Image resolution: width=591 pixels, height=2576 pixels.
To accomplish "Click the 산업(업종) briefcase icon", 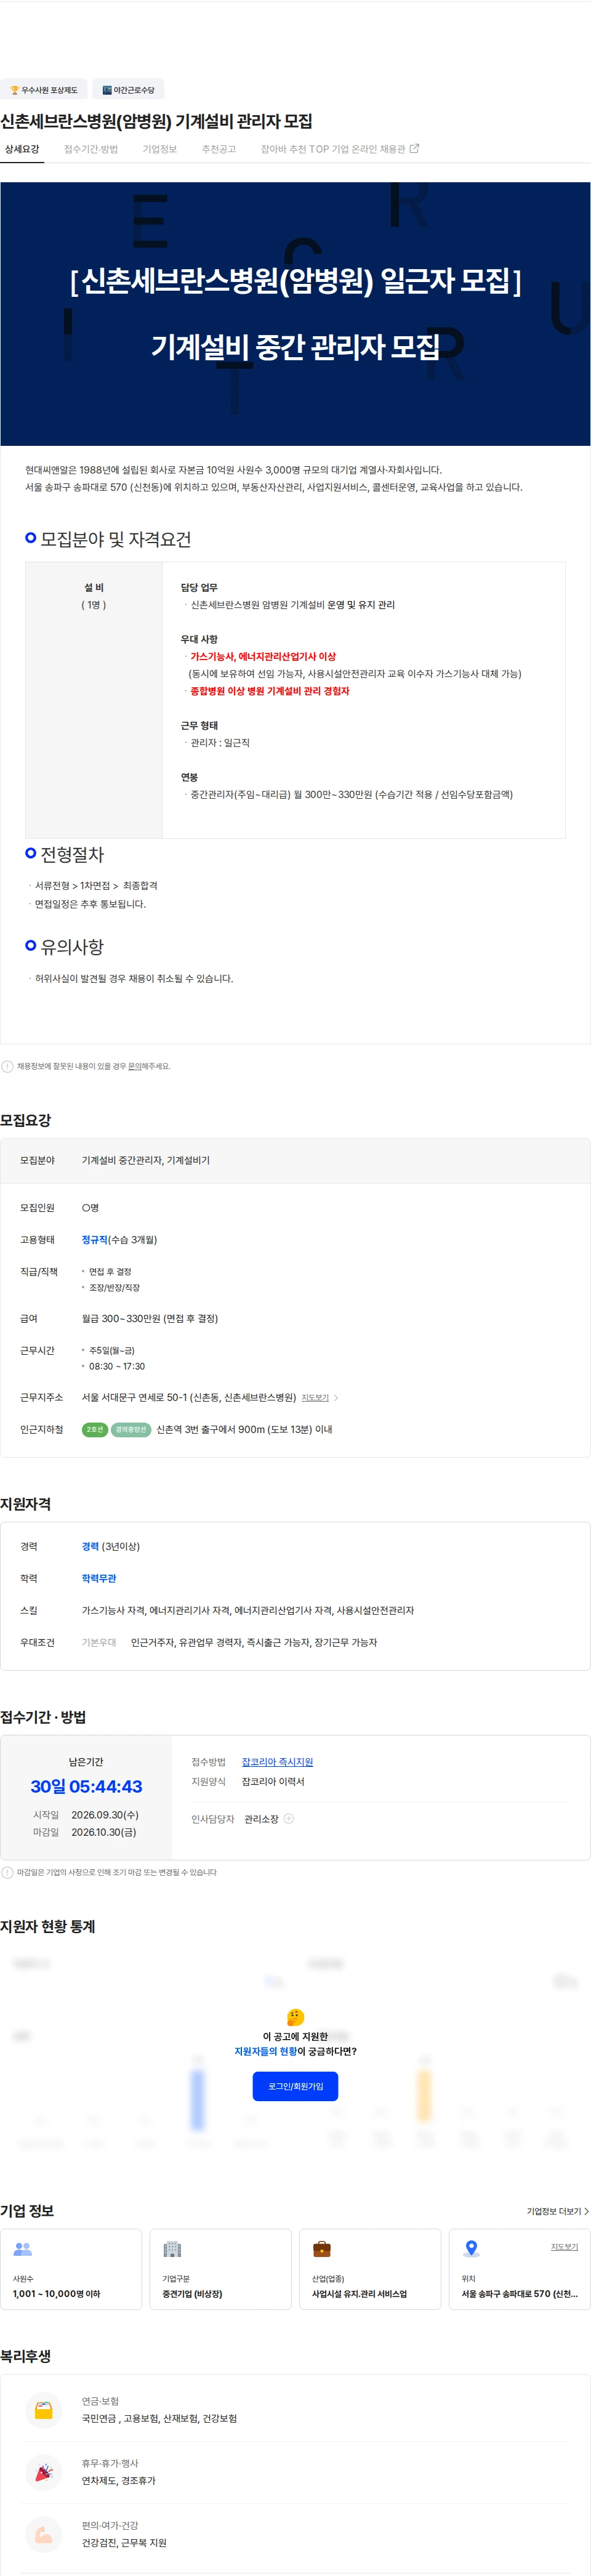I will 321,2249.
